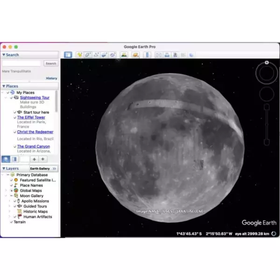This screenshot has height=280, width=280.
Task: Open the Earth Gallery button
Action: (43, 168)
